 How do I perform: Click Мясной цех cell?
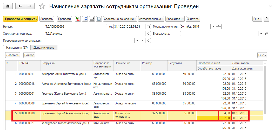click(x=103, y=125)
